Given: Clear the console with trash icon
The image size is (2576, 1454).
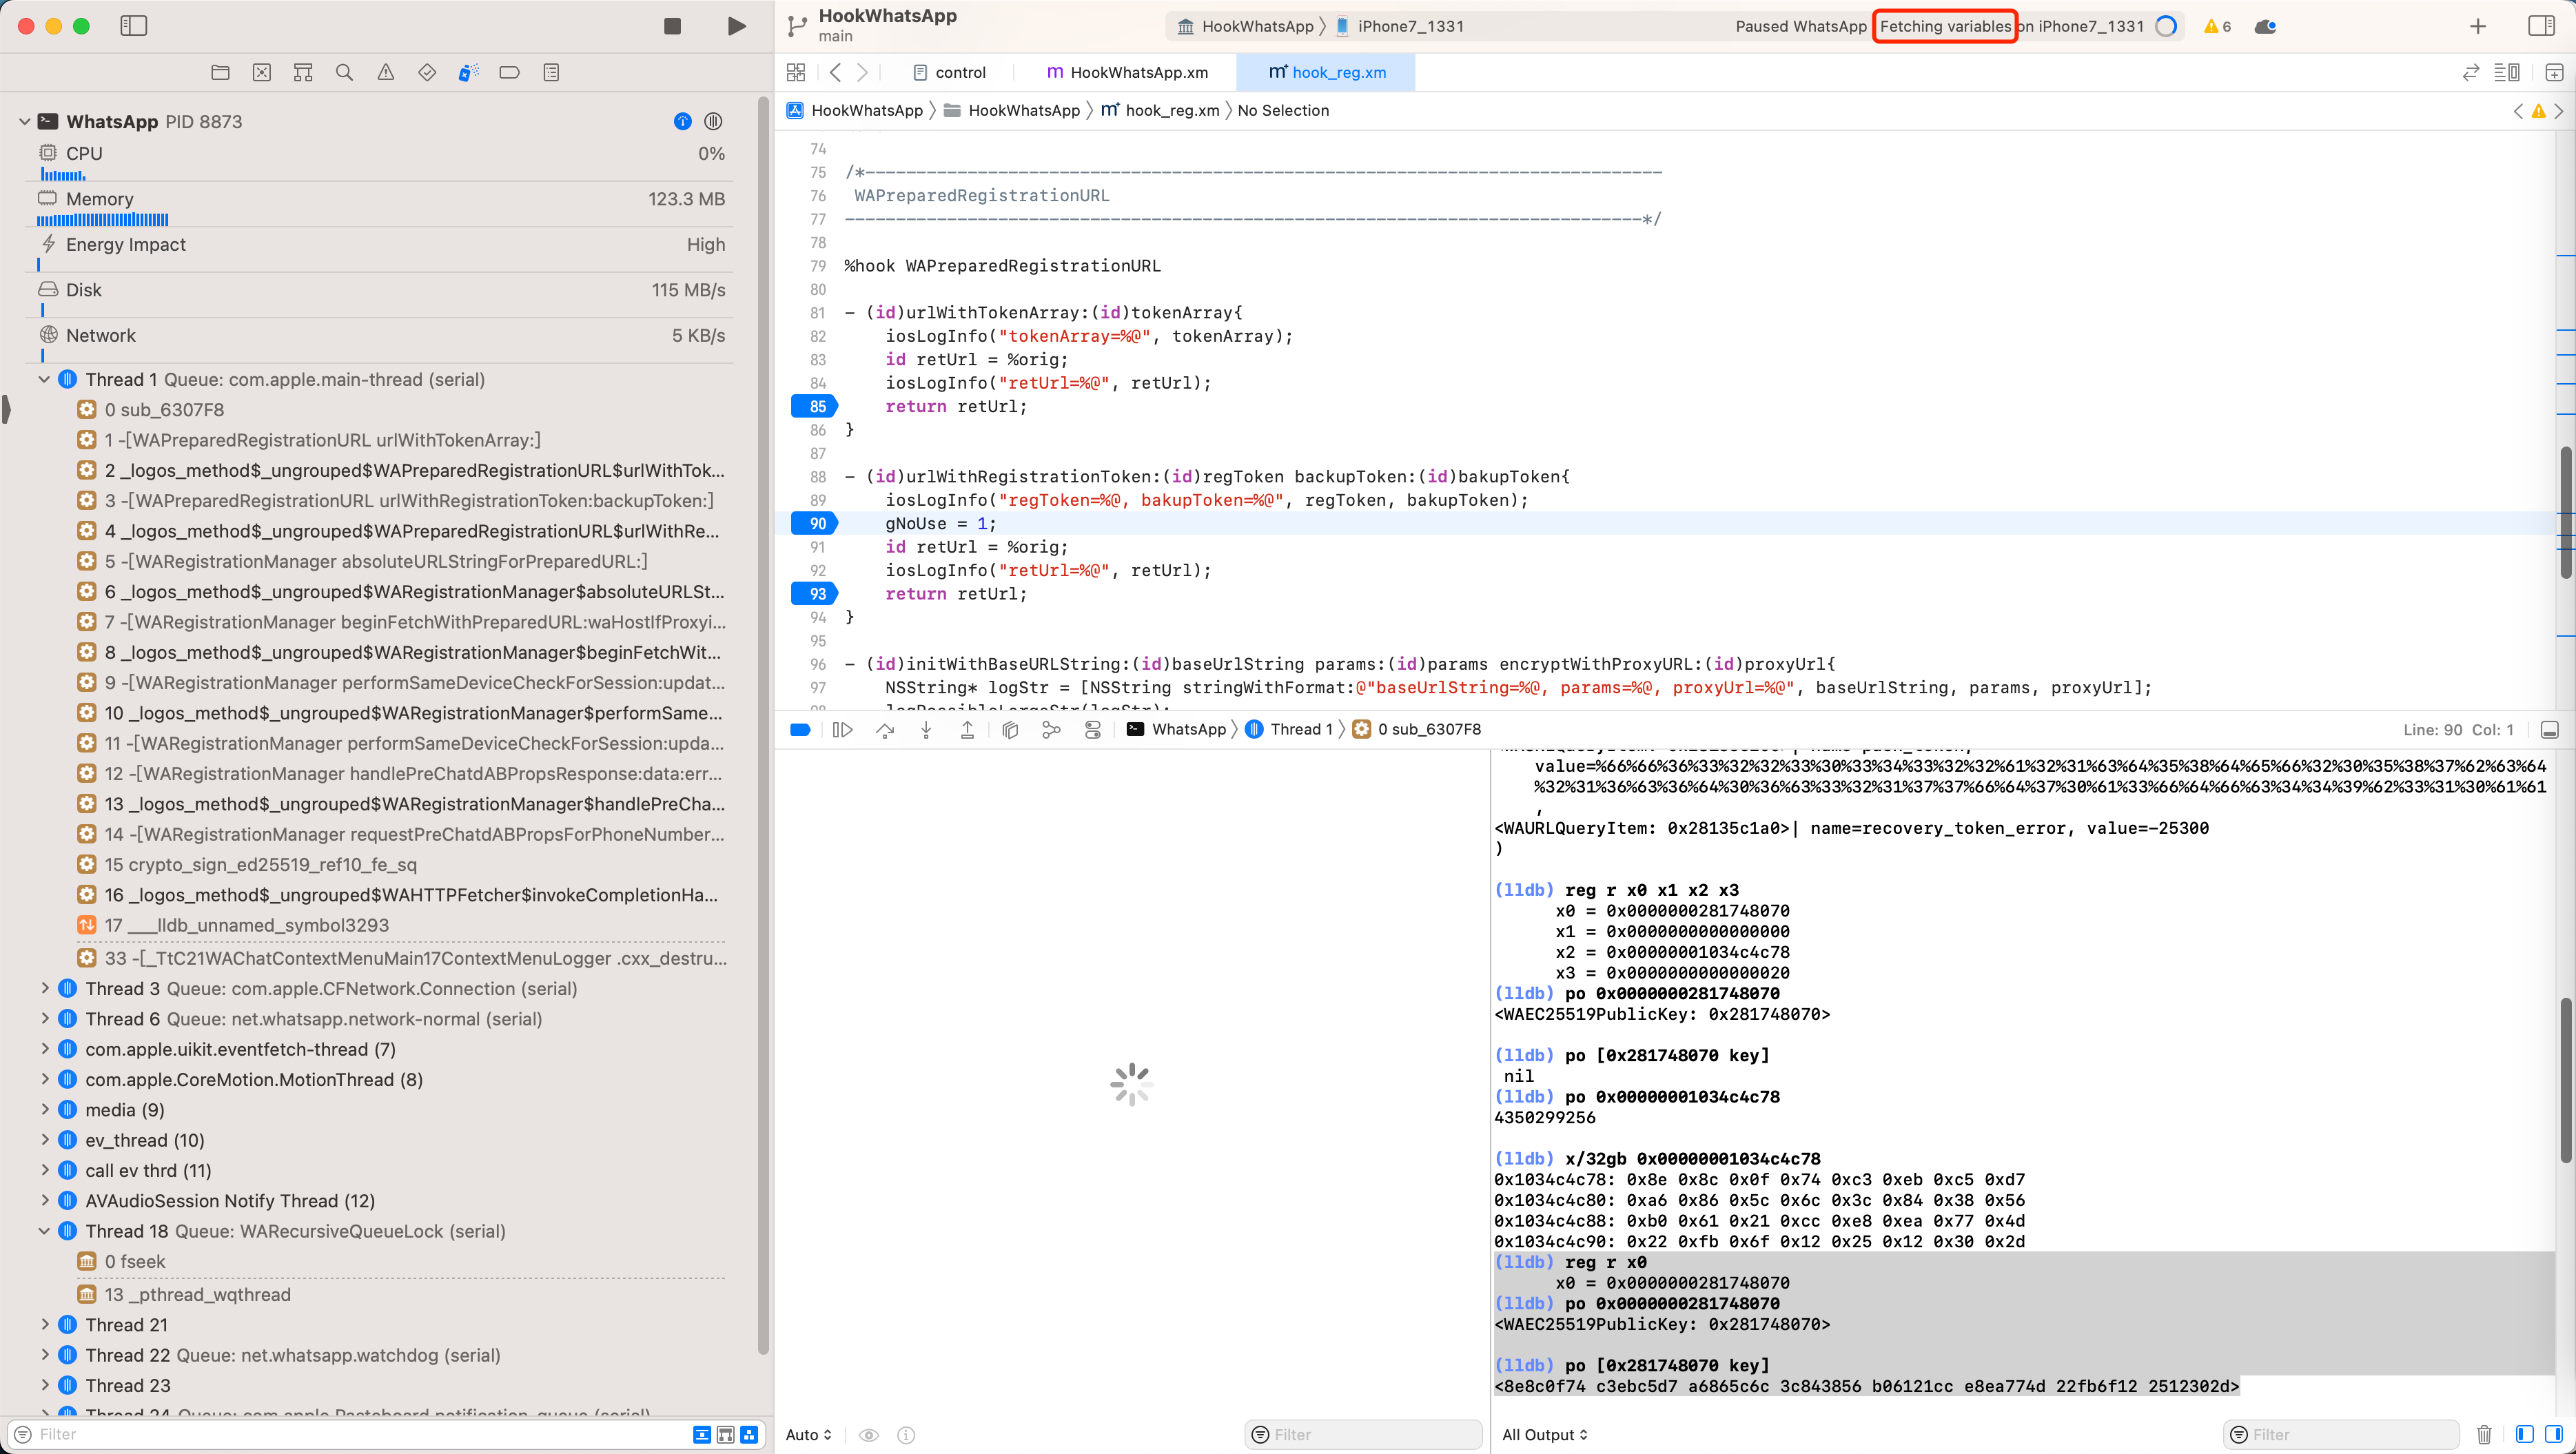Looking at the screenshot, I should click(2484, 1434).
